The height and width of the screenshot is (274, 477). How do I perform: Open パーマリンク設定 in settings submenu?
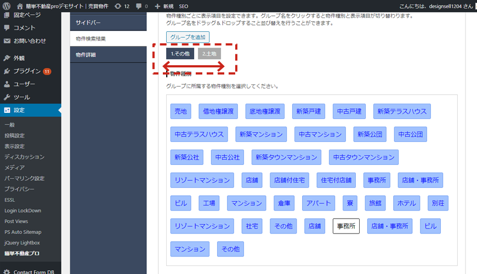click(25, 179)
